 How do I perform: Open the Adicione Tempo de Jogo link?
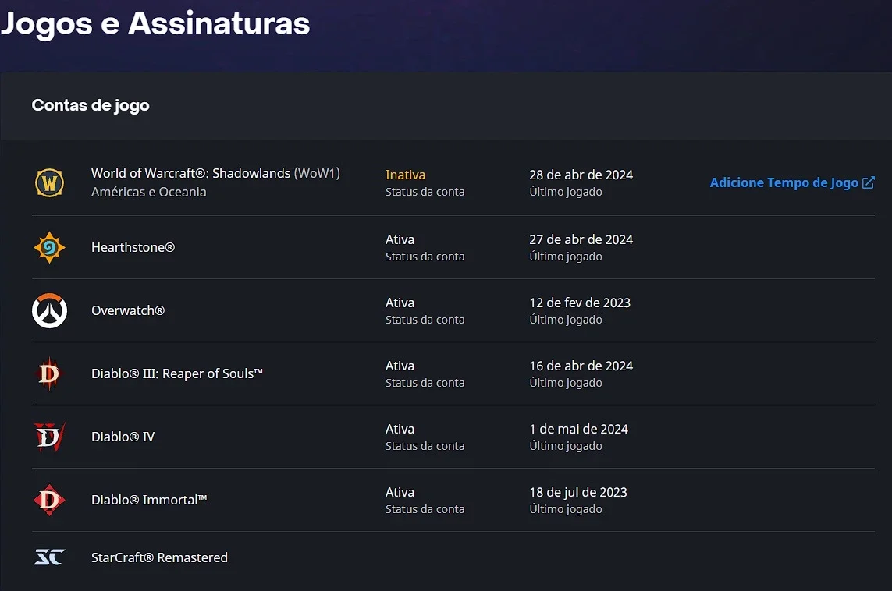tap(792, 182)
